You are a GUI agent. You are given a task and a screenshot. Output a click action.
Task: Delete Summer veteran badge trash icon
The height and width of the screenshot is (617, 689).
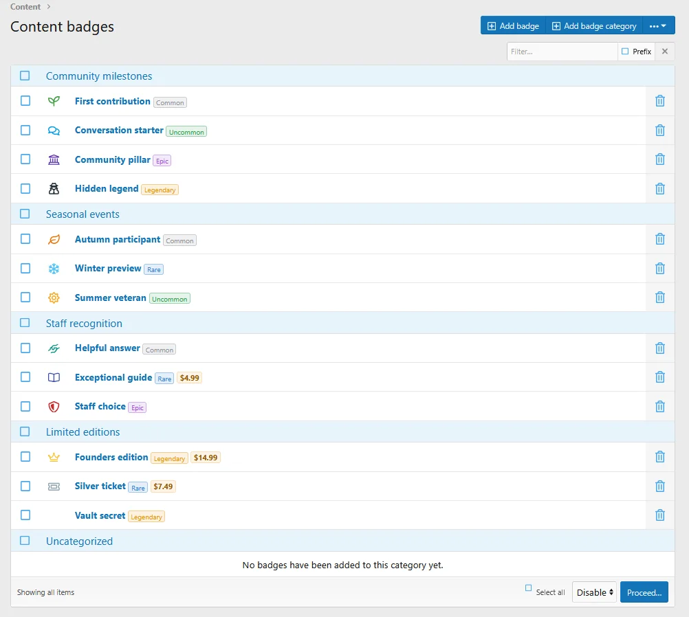tap(659, 298)
